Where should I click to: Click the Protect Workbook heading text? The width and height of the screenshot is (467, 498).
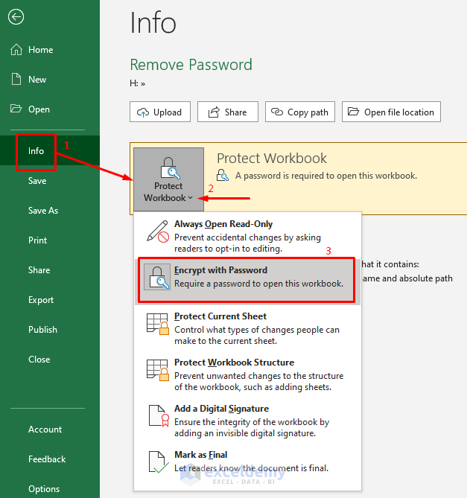(x=272, y=158)
